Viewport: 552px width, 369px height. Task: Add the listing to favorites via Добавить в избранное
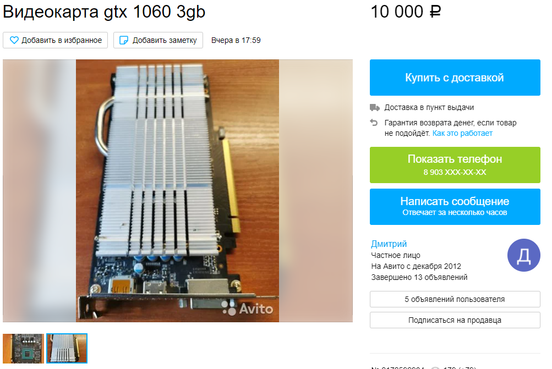click(55, 40)
